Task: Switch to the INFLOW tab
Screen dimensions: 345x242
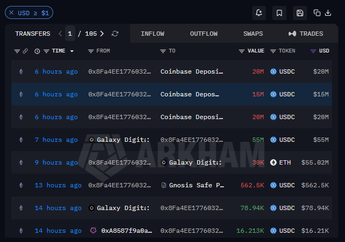Action: tap(152, 34)
